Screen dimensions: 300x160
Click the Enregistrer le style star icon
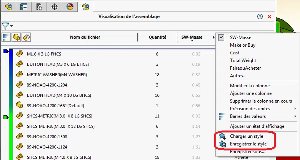click(x=223, y=144)
